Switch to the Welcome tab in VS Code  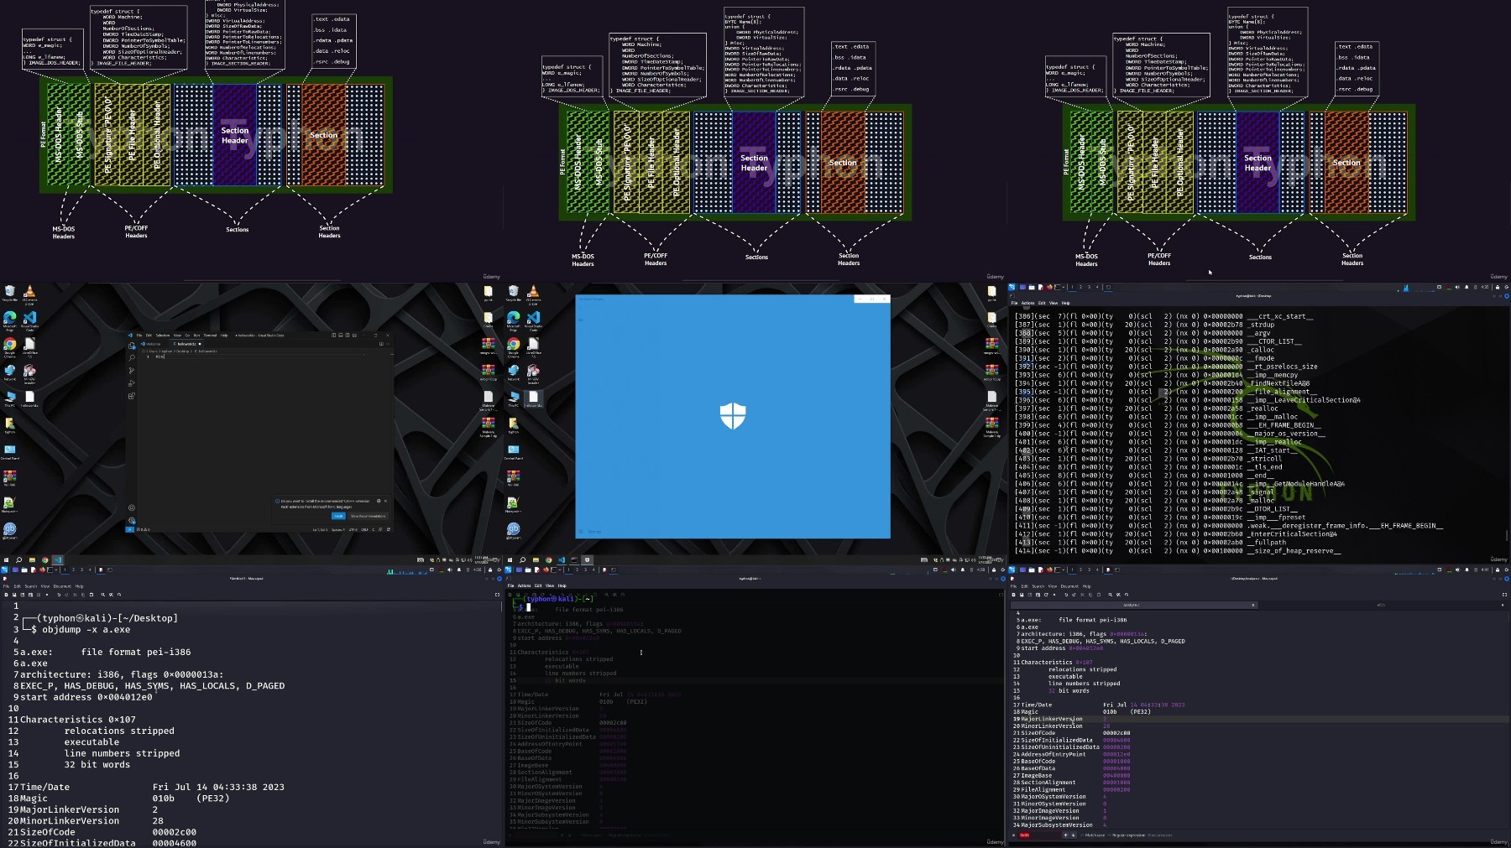pos(152,344)
